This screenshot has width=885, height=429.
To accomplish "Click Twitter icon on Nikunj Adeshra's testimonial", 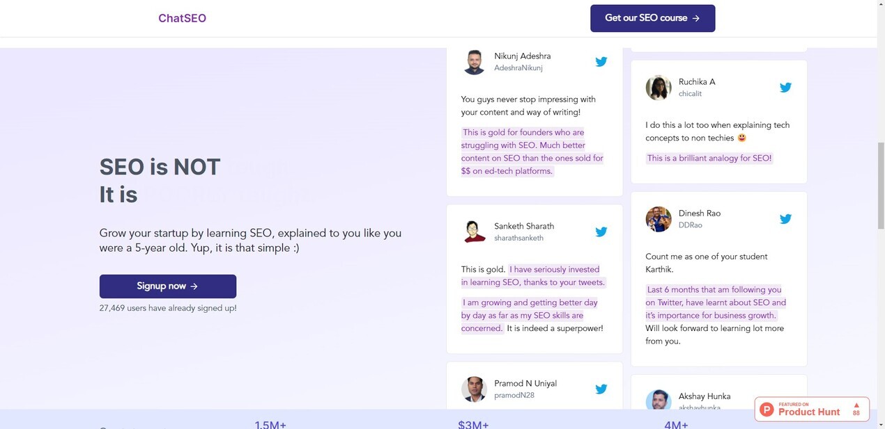I will (601, 62).
